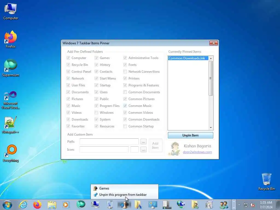Launch Windows Media Player from taskbar
Screen dimensions: 280x210
tap(66, 205)
